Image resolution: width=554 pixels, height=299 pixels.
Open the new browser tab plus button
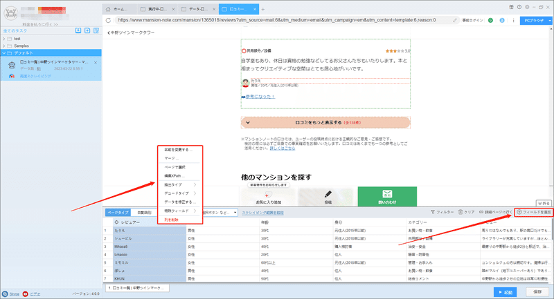pyautogui.click(x=263, y=9)
